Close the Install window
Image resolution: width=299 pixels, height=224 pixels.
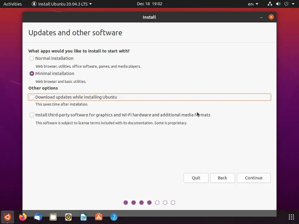point(271,17)
